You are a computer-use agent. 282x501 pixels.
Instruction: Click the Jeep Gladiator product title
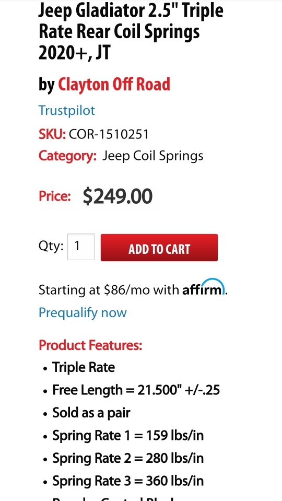(131, 31)
